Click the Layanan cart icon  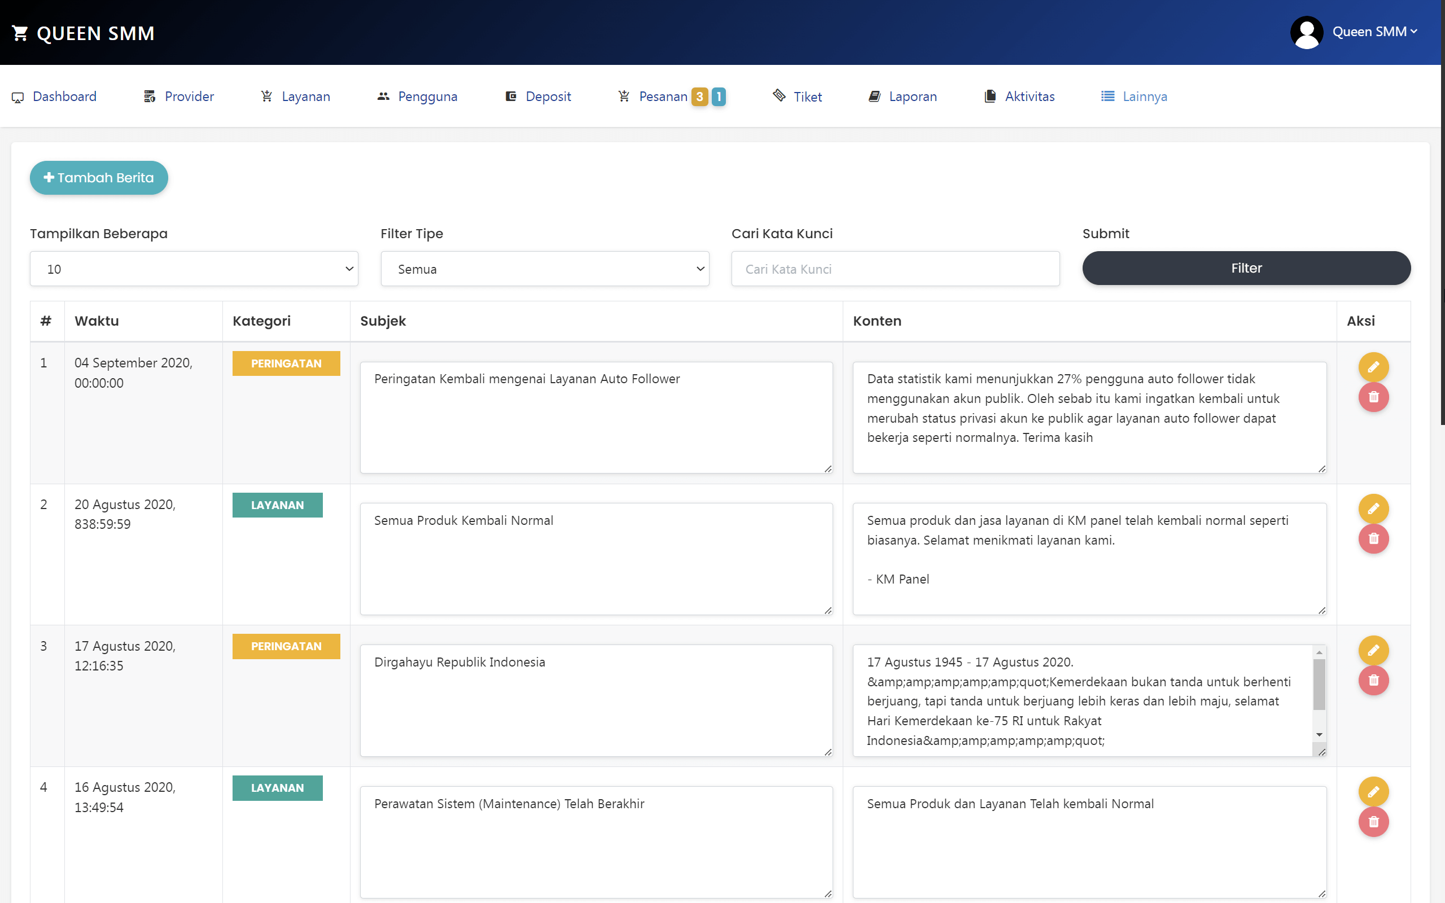[266, 96]
